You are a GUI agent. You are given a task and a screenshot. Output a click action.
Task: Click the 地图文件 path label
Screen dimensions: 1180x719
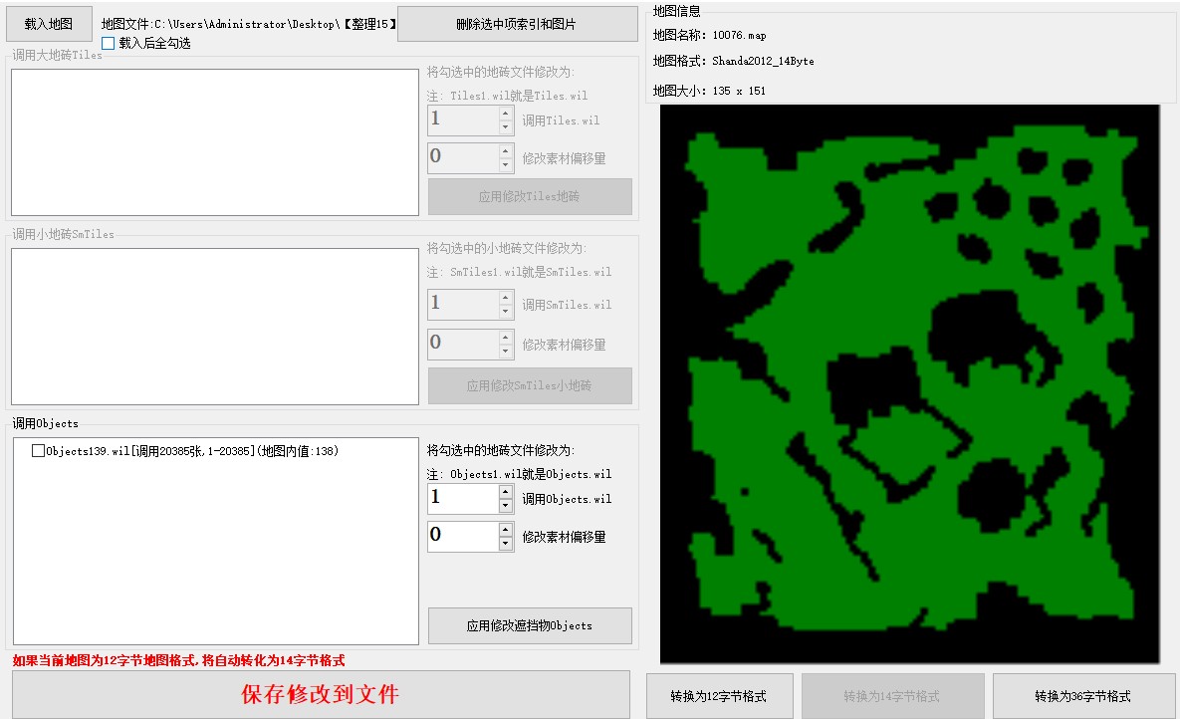[x=249, y=23]
